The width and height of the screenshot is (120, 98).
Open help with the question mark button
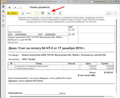click(115, 13)
